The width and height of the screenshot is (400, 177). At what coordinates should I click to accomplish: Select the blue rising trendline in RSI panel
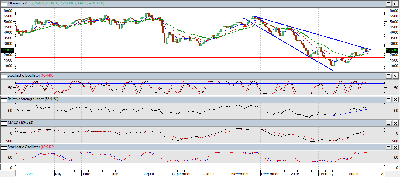(x=351, y=112)
